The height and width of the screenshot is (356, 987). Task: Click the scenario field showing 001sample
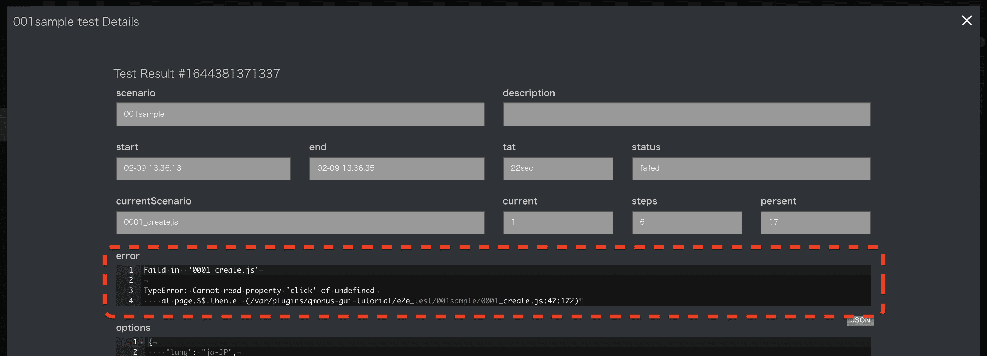(x=300, y=114)
